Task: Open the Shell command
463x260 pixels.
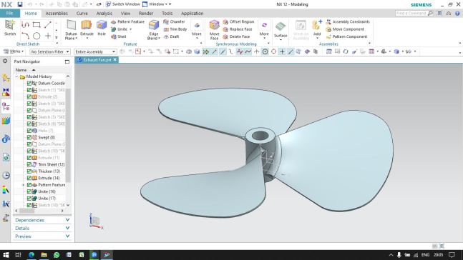Action: click(x=119, y=36)
